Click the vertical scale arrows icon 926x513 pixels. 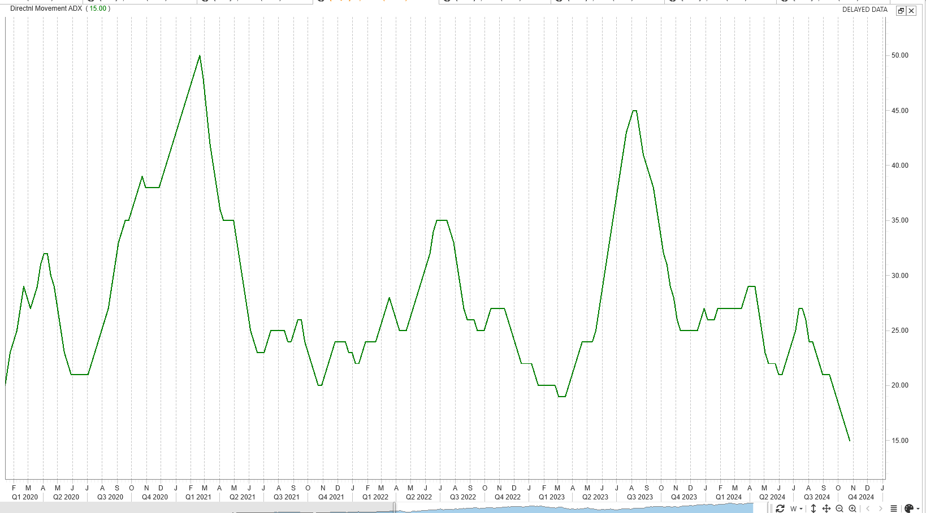click(x=814, y=508)
